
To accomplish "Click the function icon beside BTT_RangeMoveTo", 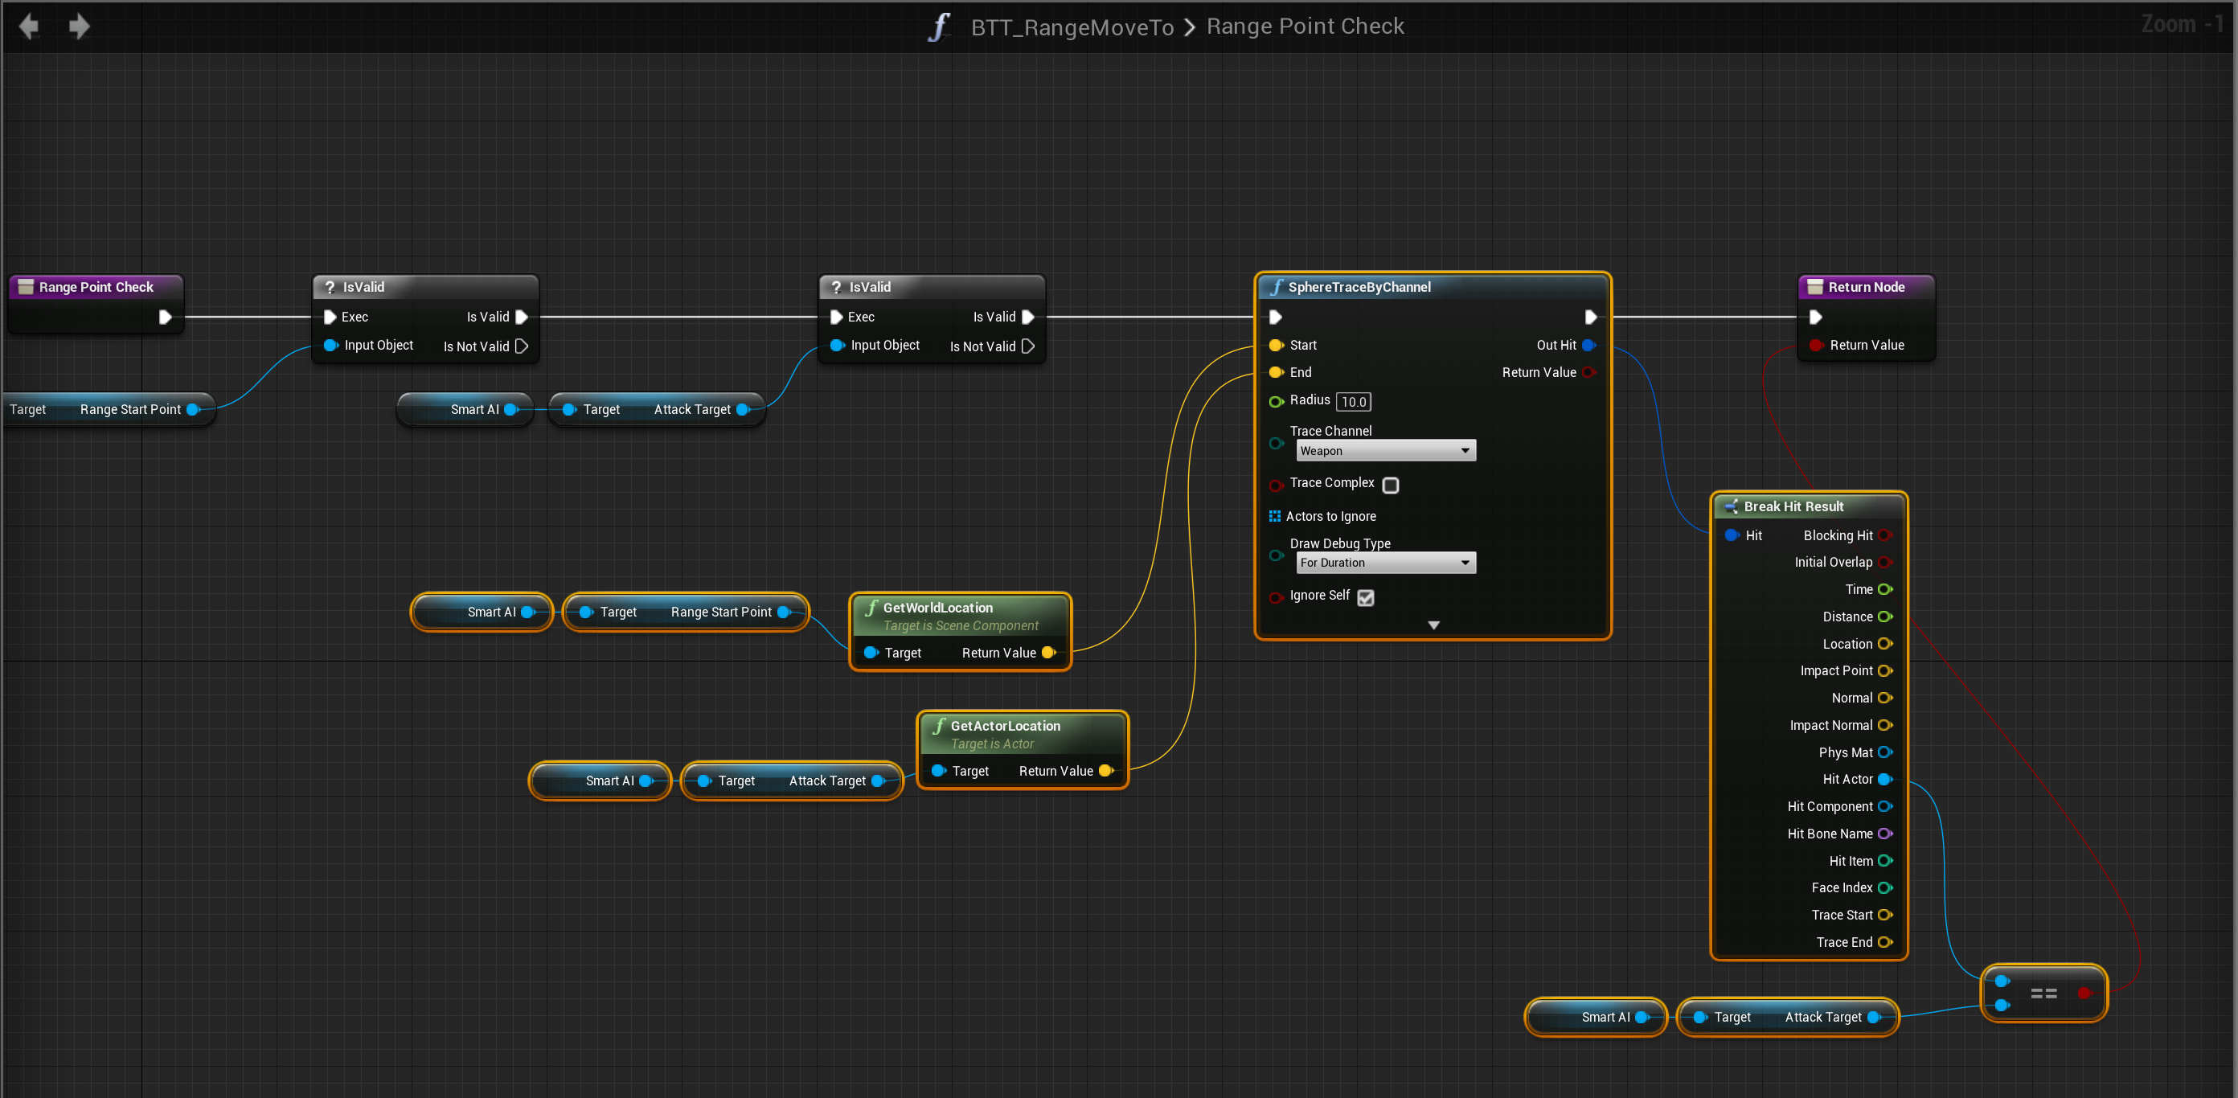I will [939, 27].
